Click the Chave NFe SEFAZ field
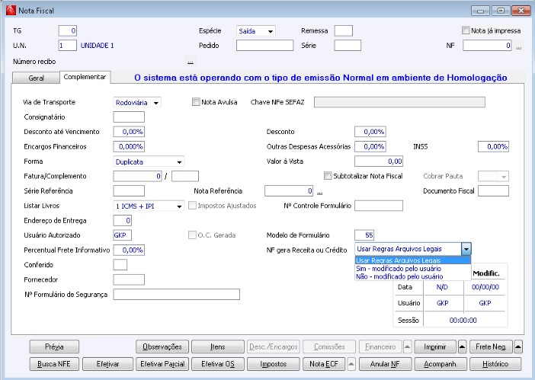 pos(399,102)
